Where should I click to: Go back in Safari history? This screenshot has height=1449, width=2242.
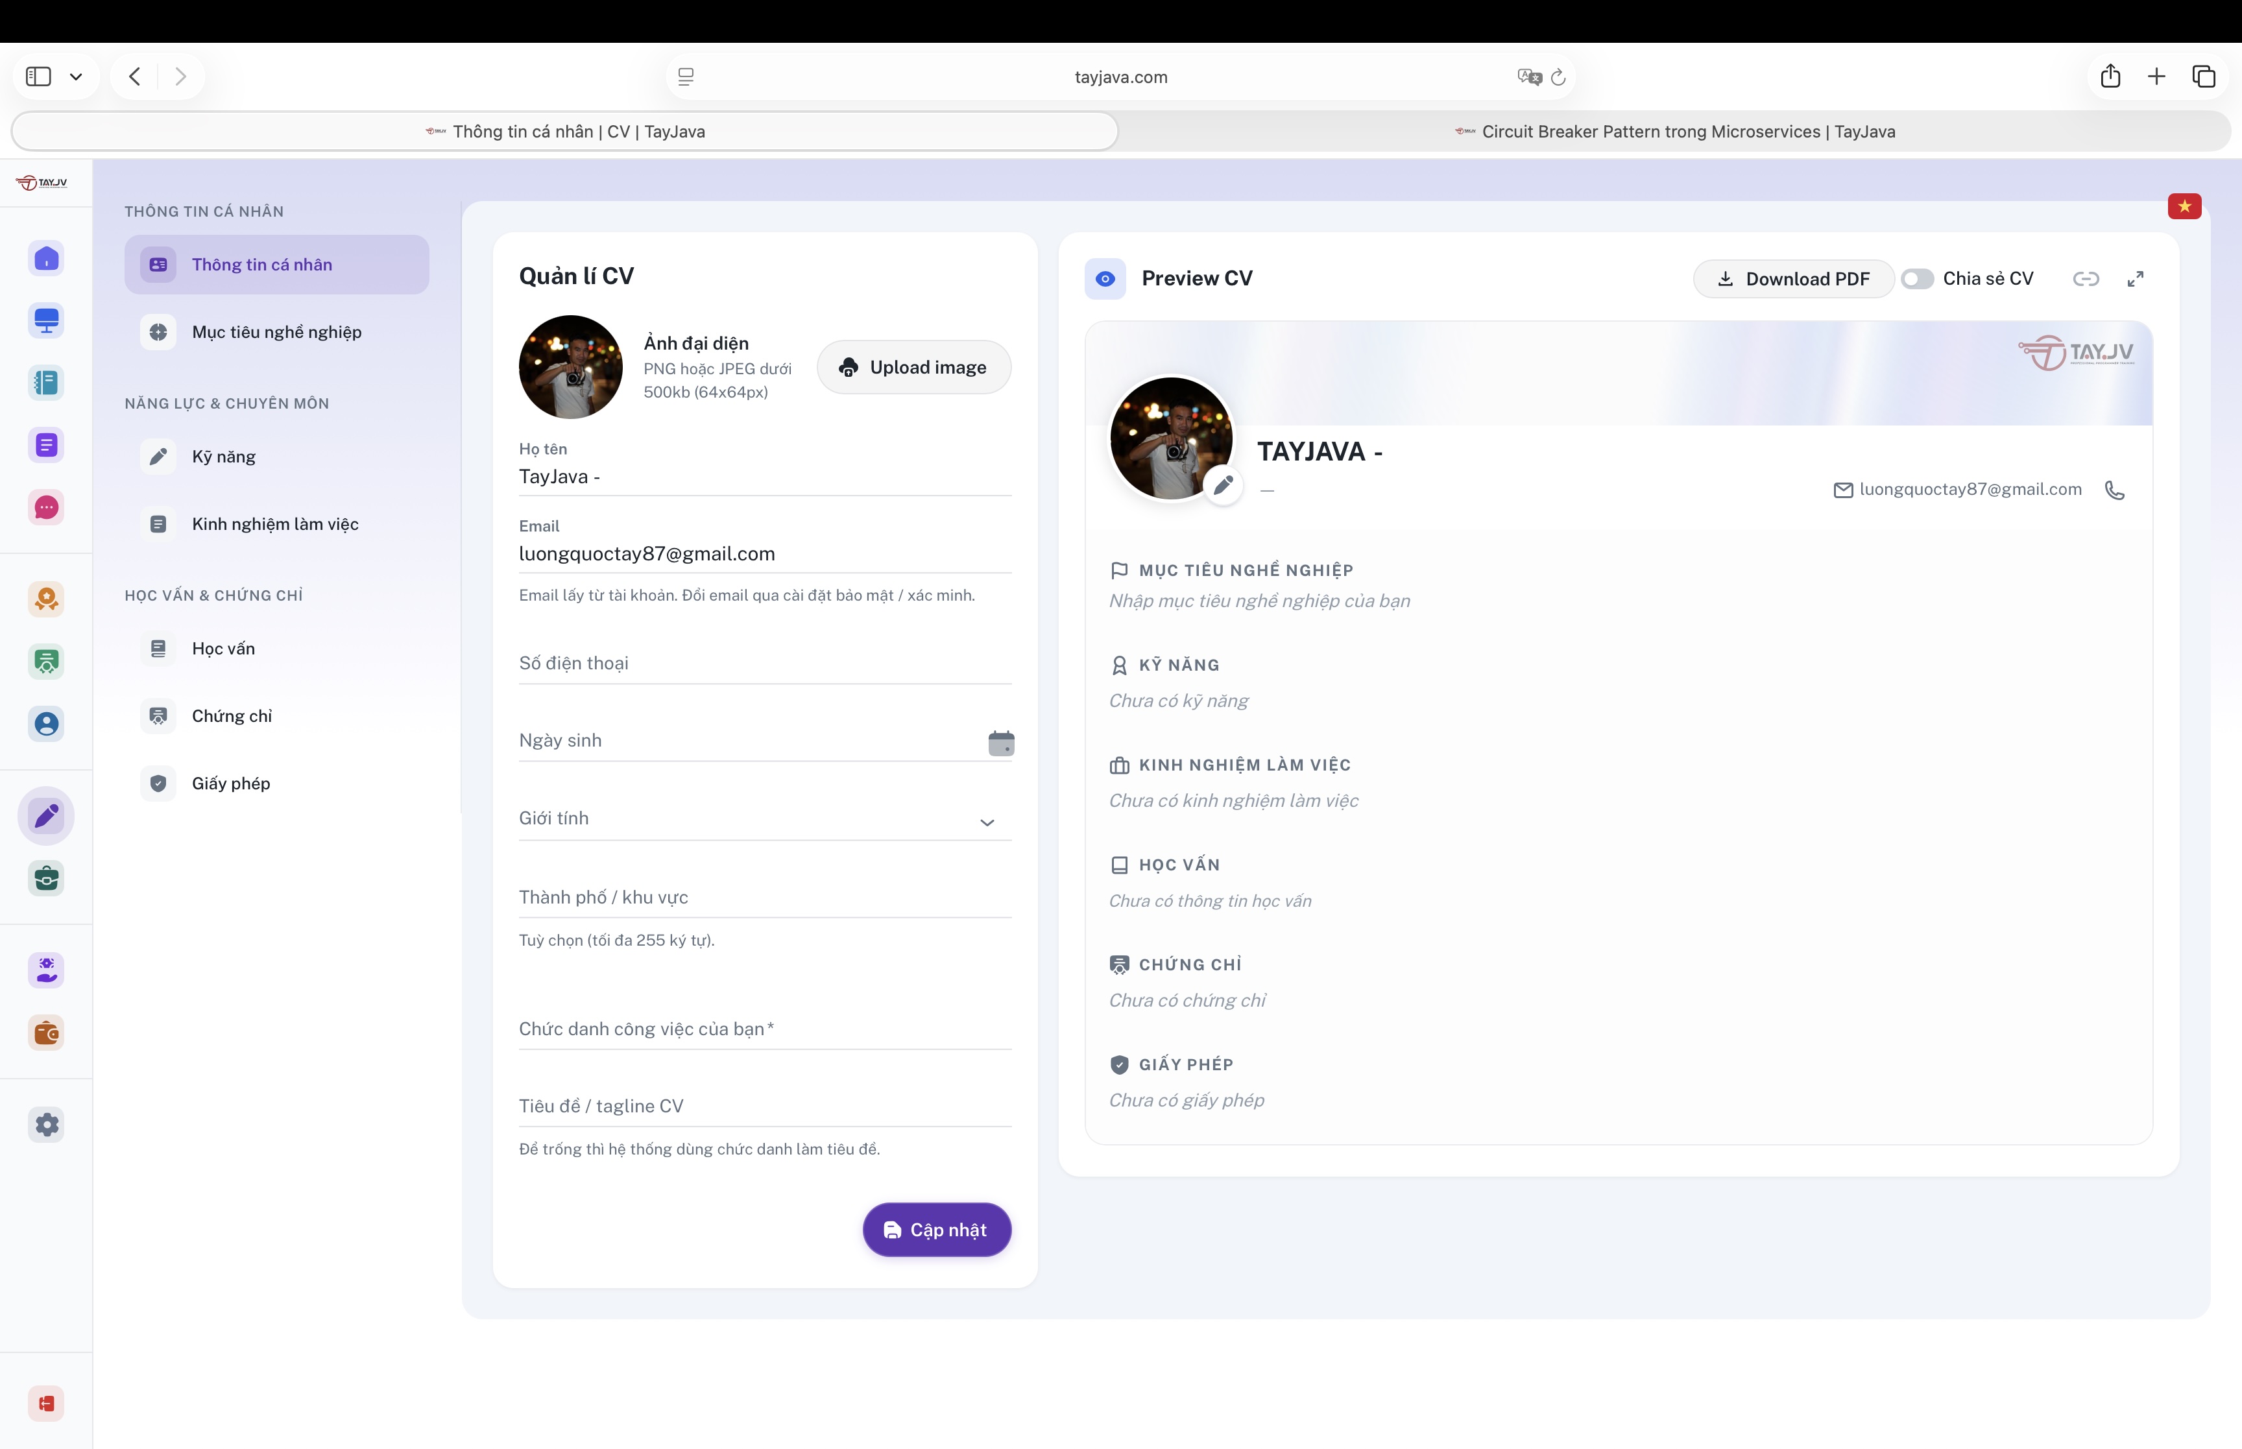134,77
